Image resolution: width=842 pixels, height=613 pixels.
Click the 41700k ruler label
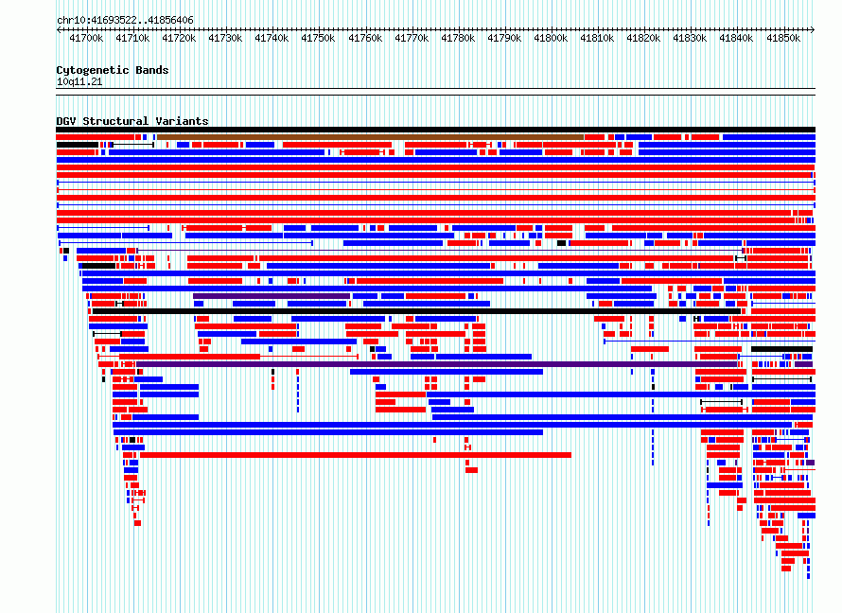click(86, 38)
